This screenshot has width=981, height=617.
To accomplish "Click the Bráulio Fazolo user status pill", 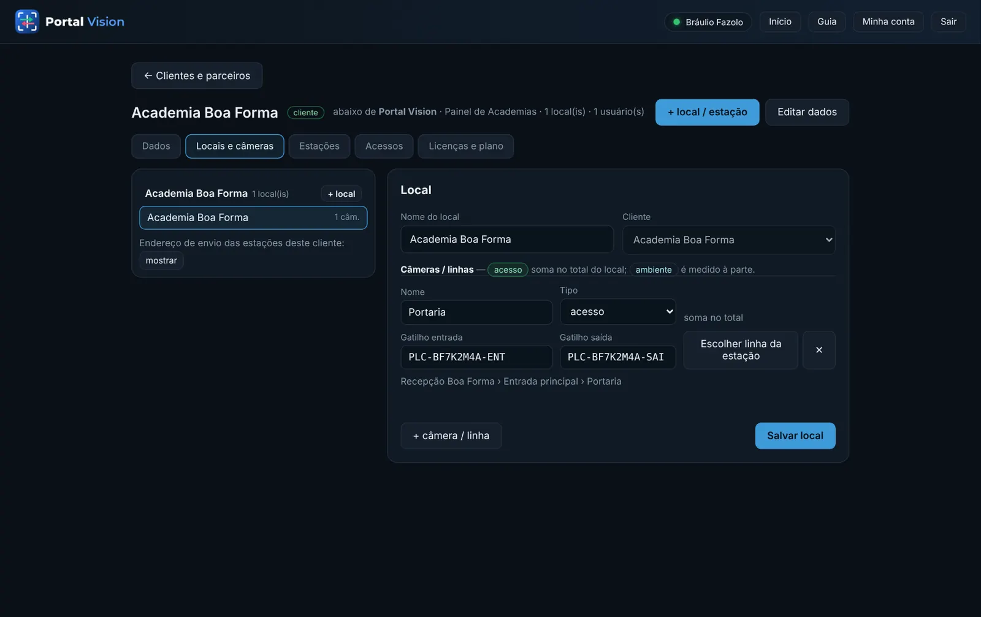I will (708, 22).
